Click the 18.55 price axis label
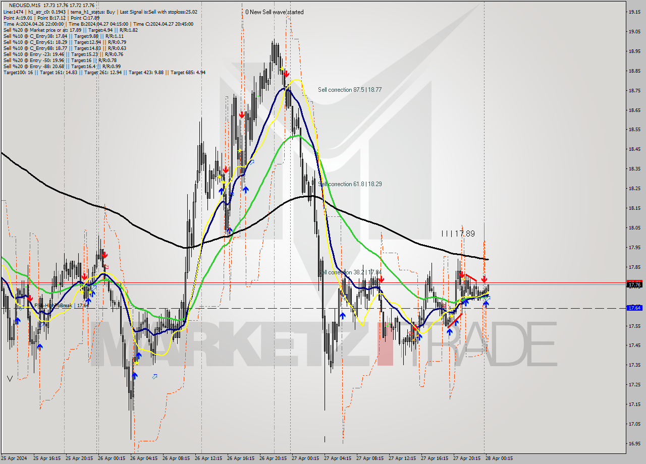Screen dimensions: 646x464 [x=634, y=130]
